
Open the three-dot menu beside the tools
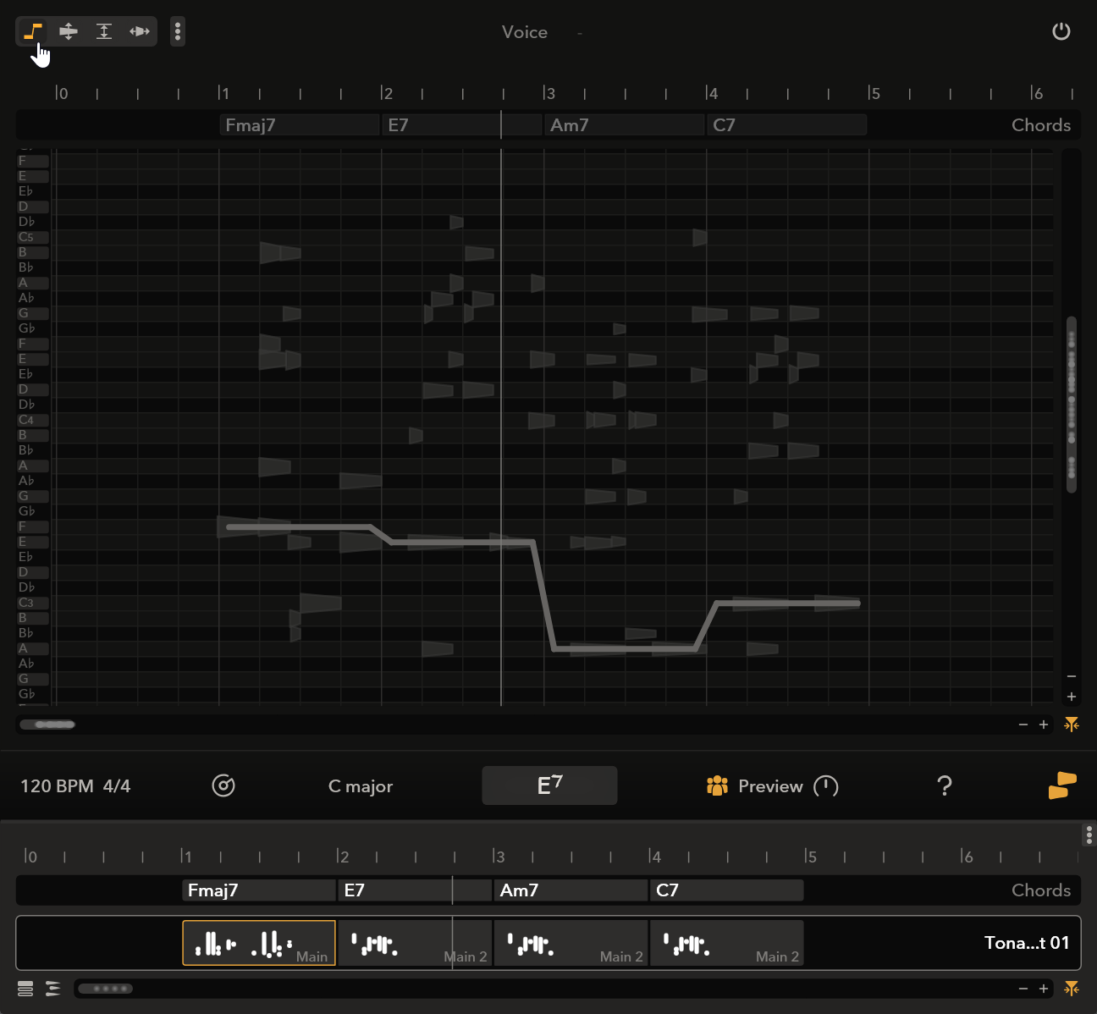(x=178, y=32)
